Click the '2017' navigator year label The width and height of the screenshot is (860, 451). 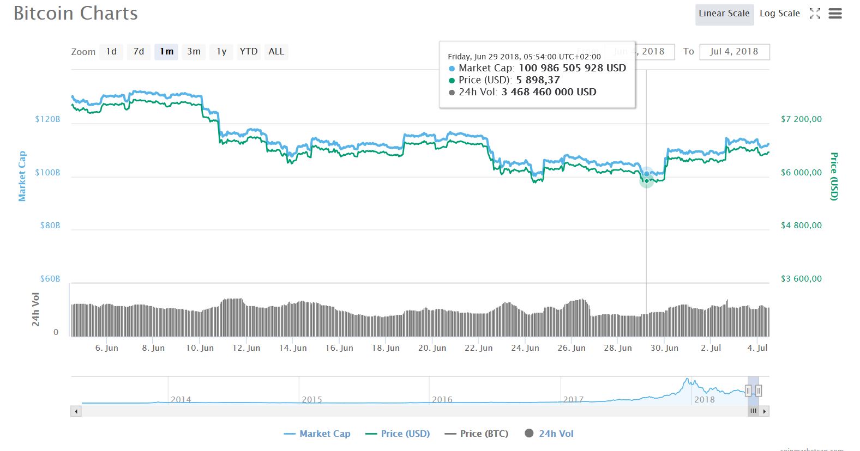pos(573,400)
